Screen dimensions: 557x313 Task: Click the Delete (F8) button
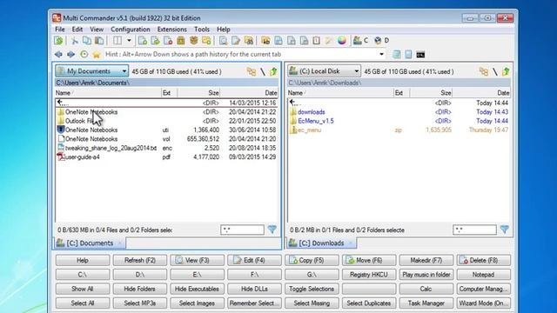484,260
